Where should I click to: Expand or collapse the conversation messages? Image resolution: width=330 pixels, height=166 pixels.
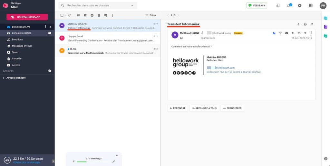[x=298, y=24]
